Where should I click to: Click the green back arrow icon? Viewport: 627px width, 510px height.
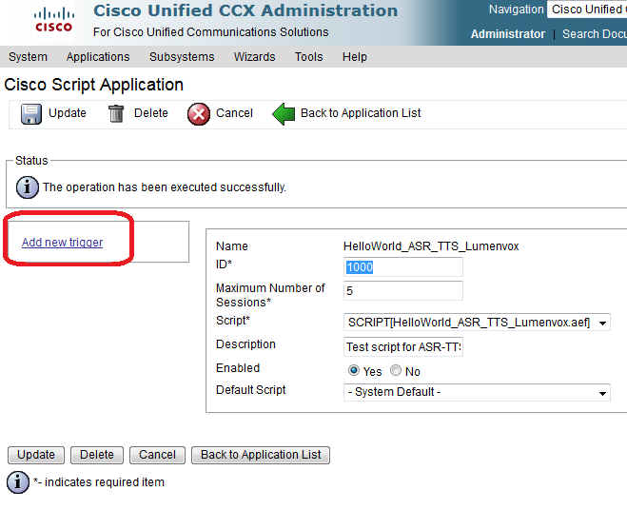(x=284, y=114)
